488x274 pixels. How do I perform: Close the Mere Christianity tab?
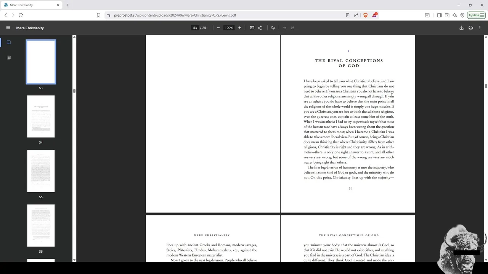[x=58, y=5]
